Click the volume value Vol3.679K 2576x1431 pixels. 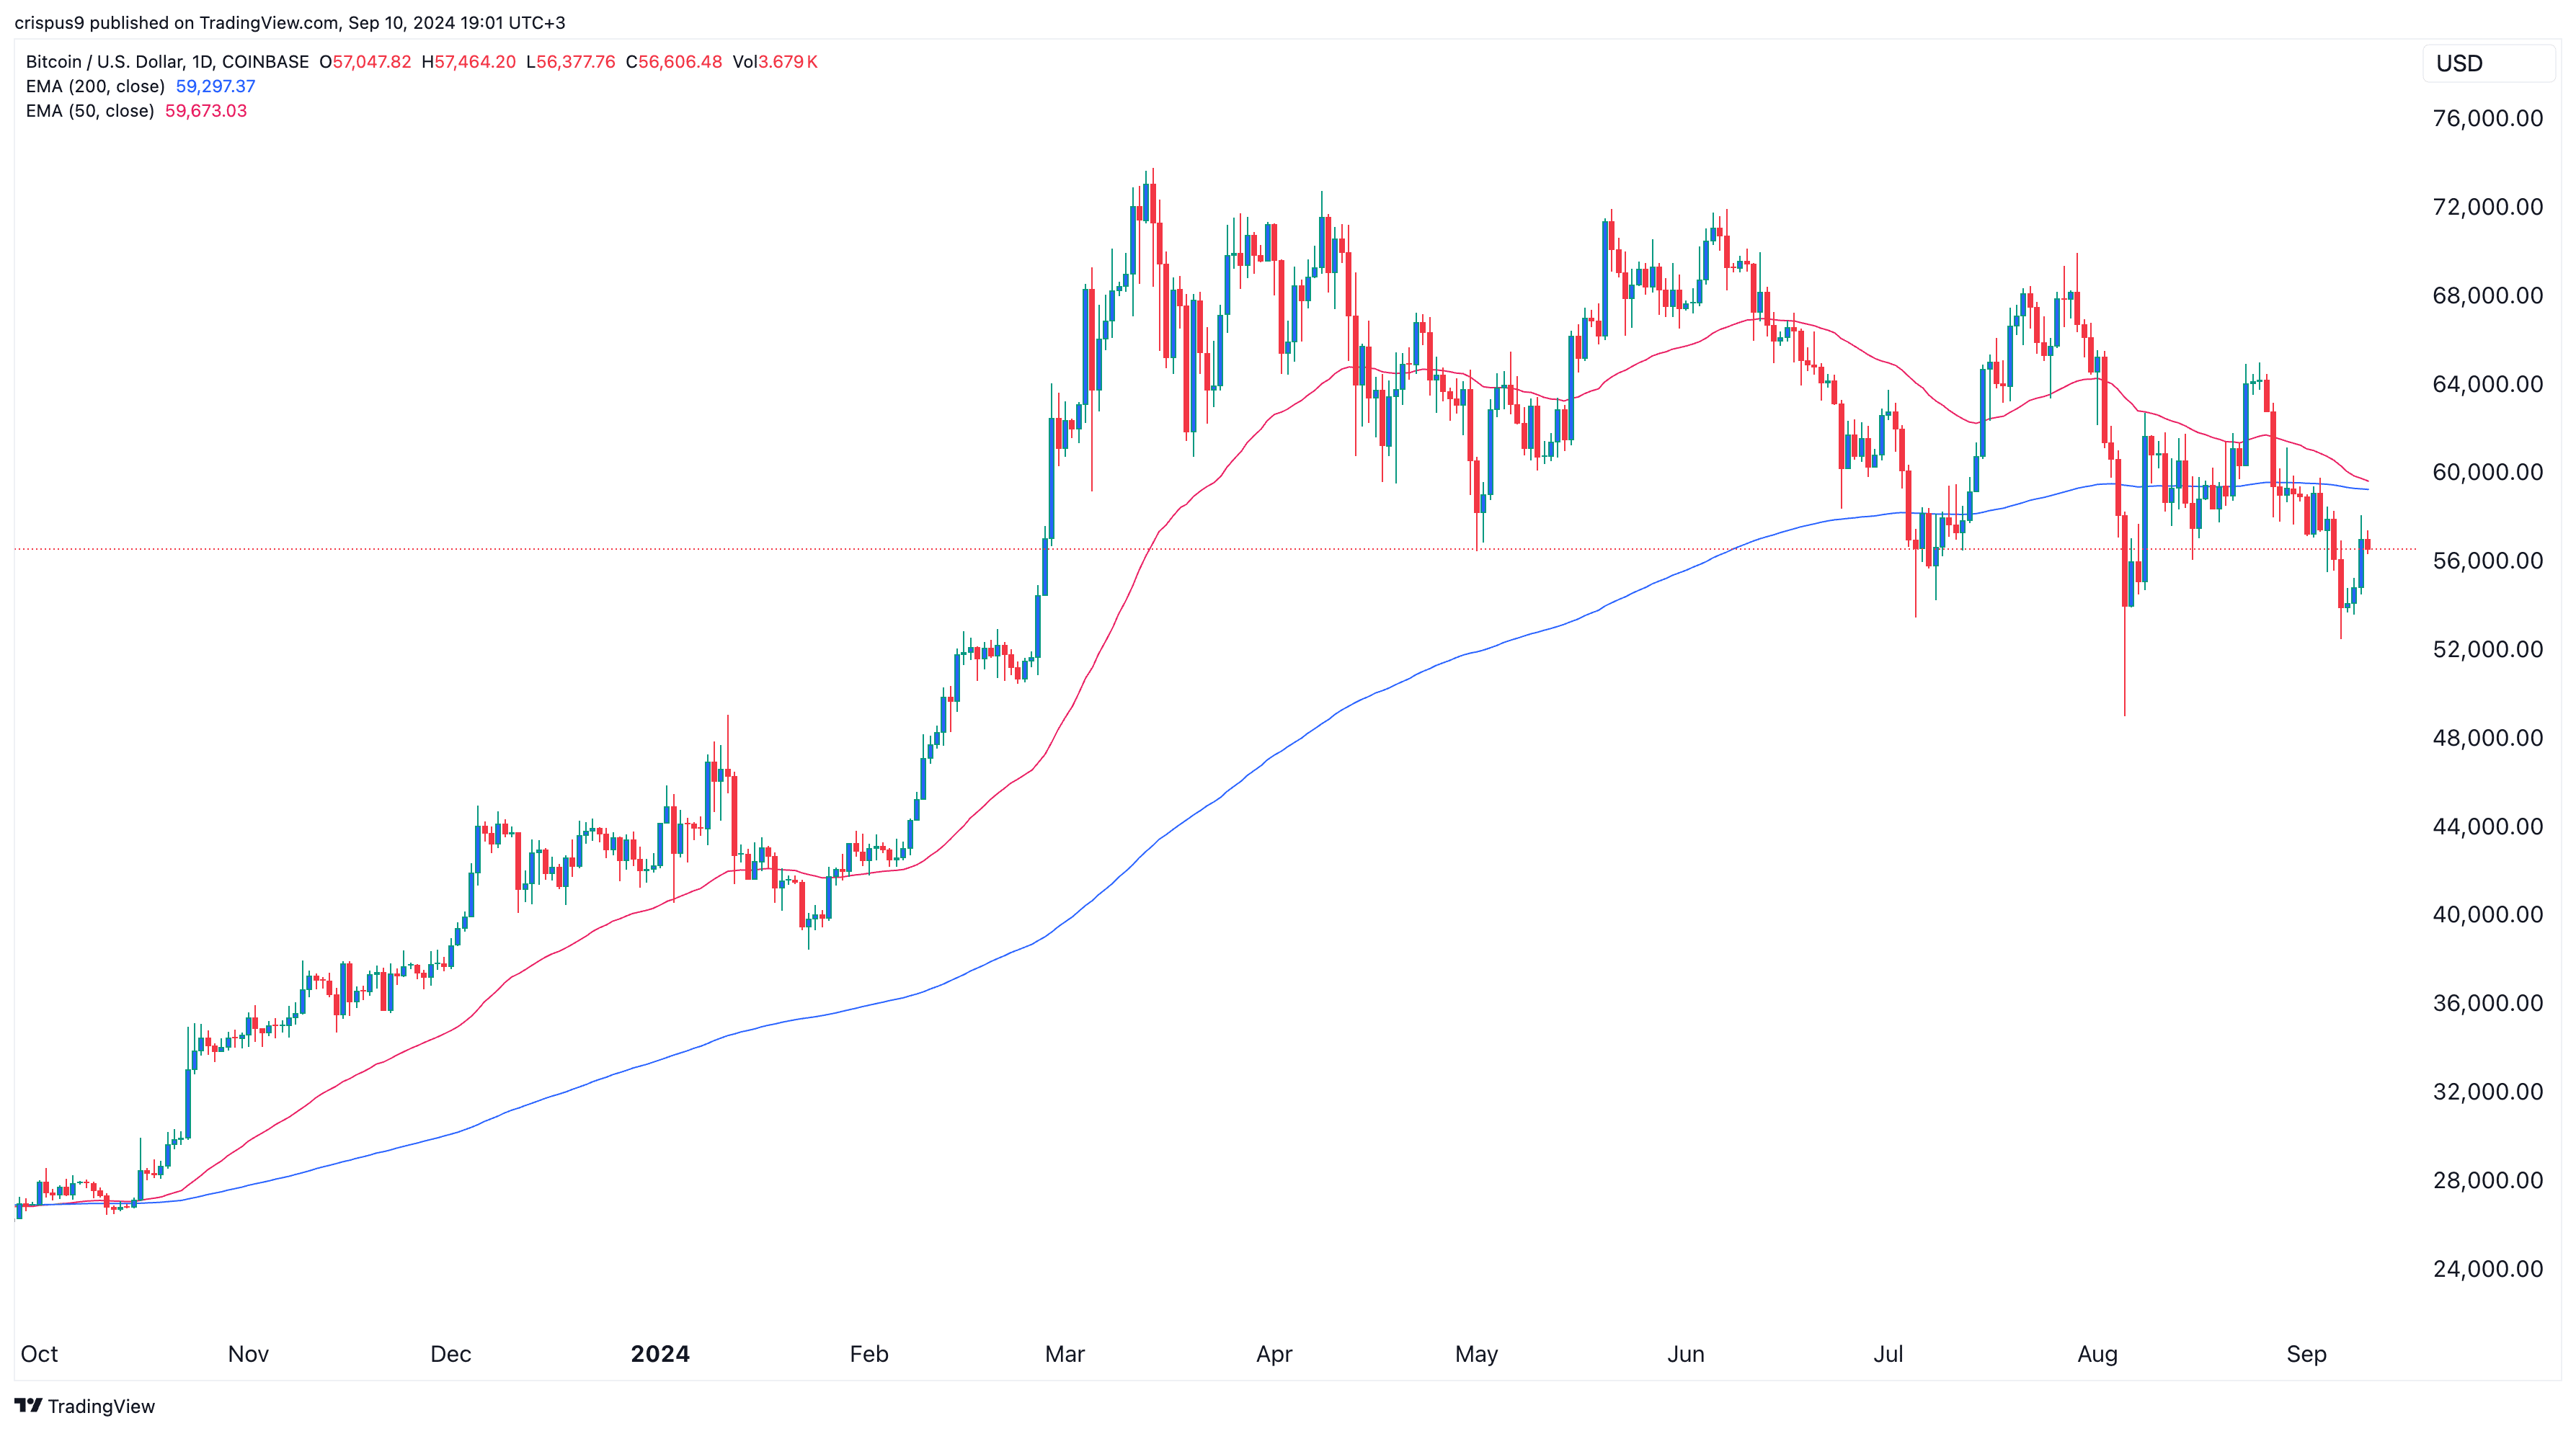pyautogui.click(x=775, y=62)
